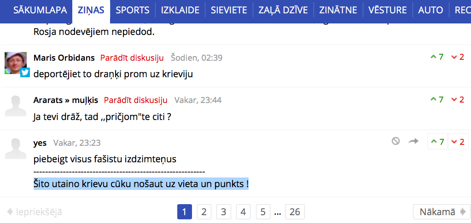Downvote the comment by yes
The image size is (471, 223).
(458, 141)
